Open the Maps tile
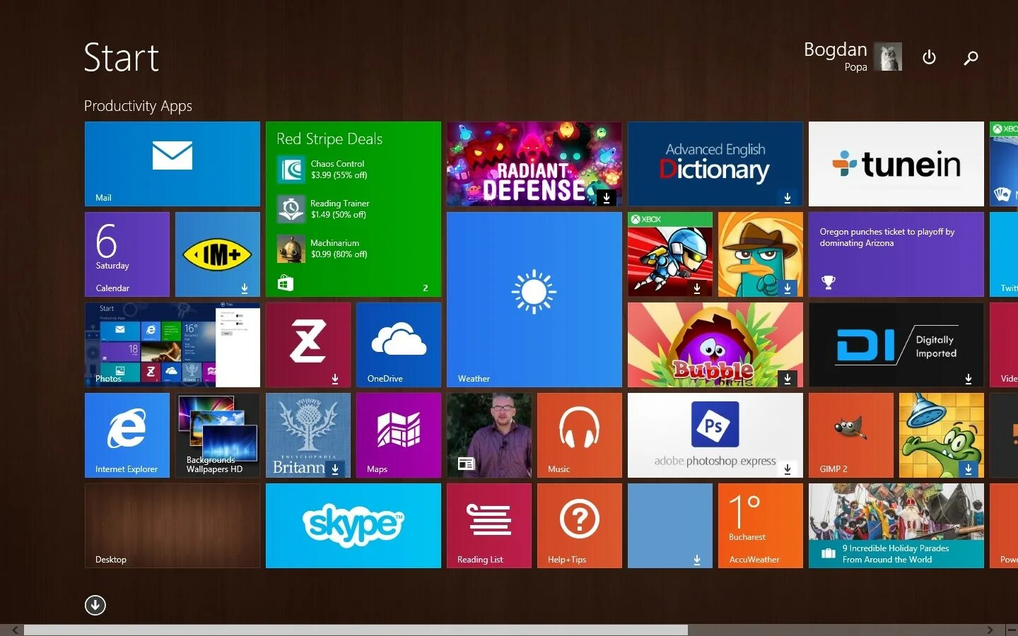The width and height of the screenshot is (1018, 636). click(399, 435)
